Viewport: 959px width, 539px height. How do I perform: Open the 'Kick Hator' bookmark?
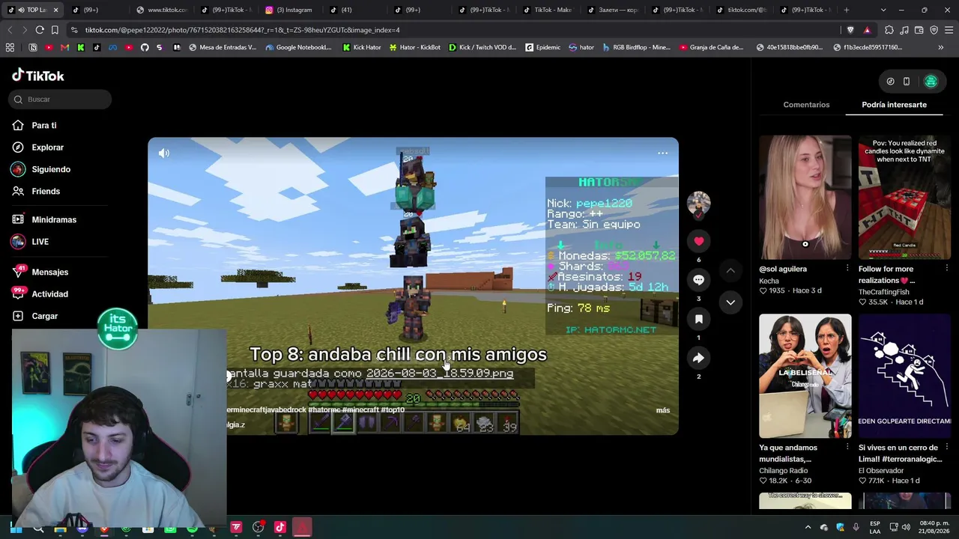click(362, 47)
